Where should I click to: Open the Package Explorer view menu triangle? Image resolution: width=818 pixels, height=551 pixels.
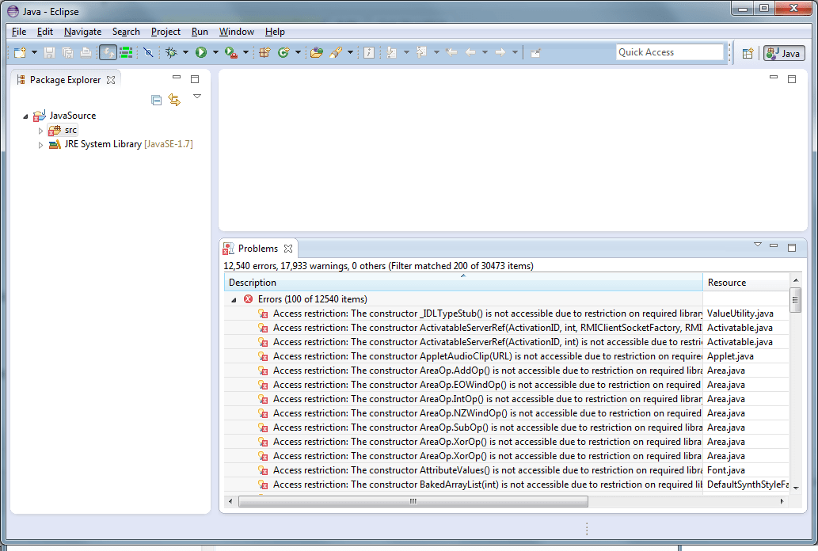[197, 97]
